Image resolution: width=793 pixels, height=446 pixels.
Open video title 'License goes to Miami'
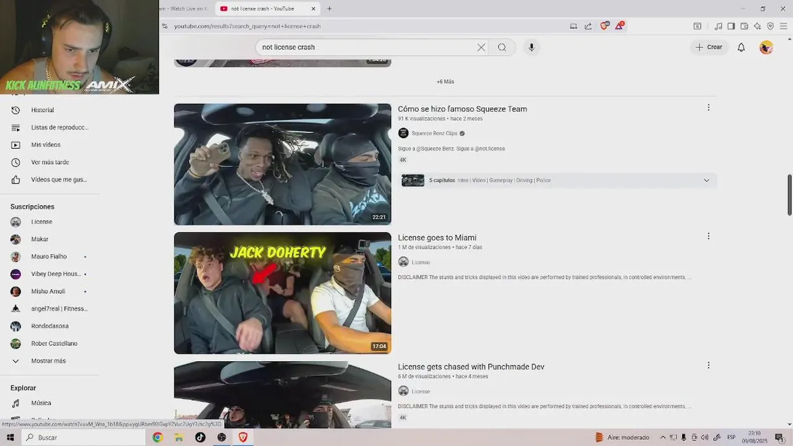[x=437, y=238]
